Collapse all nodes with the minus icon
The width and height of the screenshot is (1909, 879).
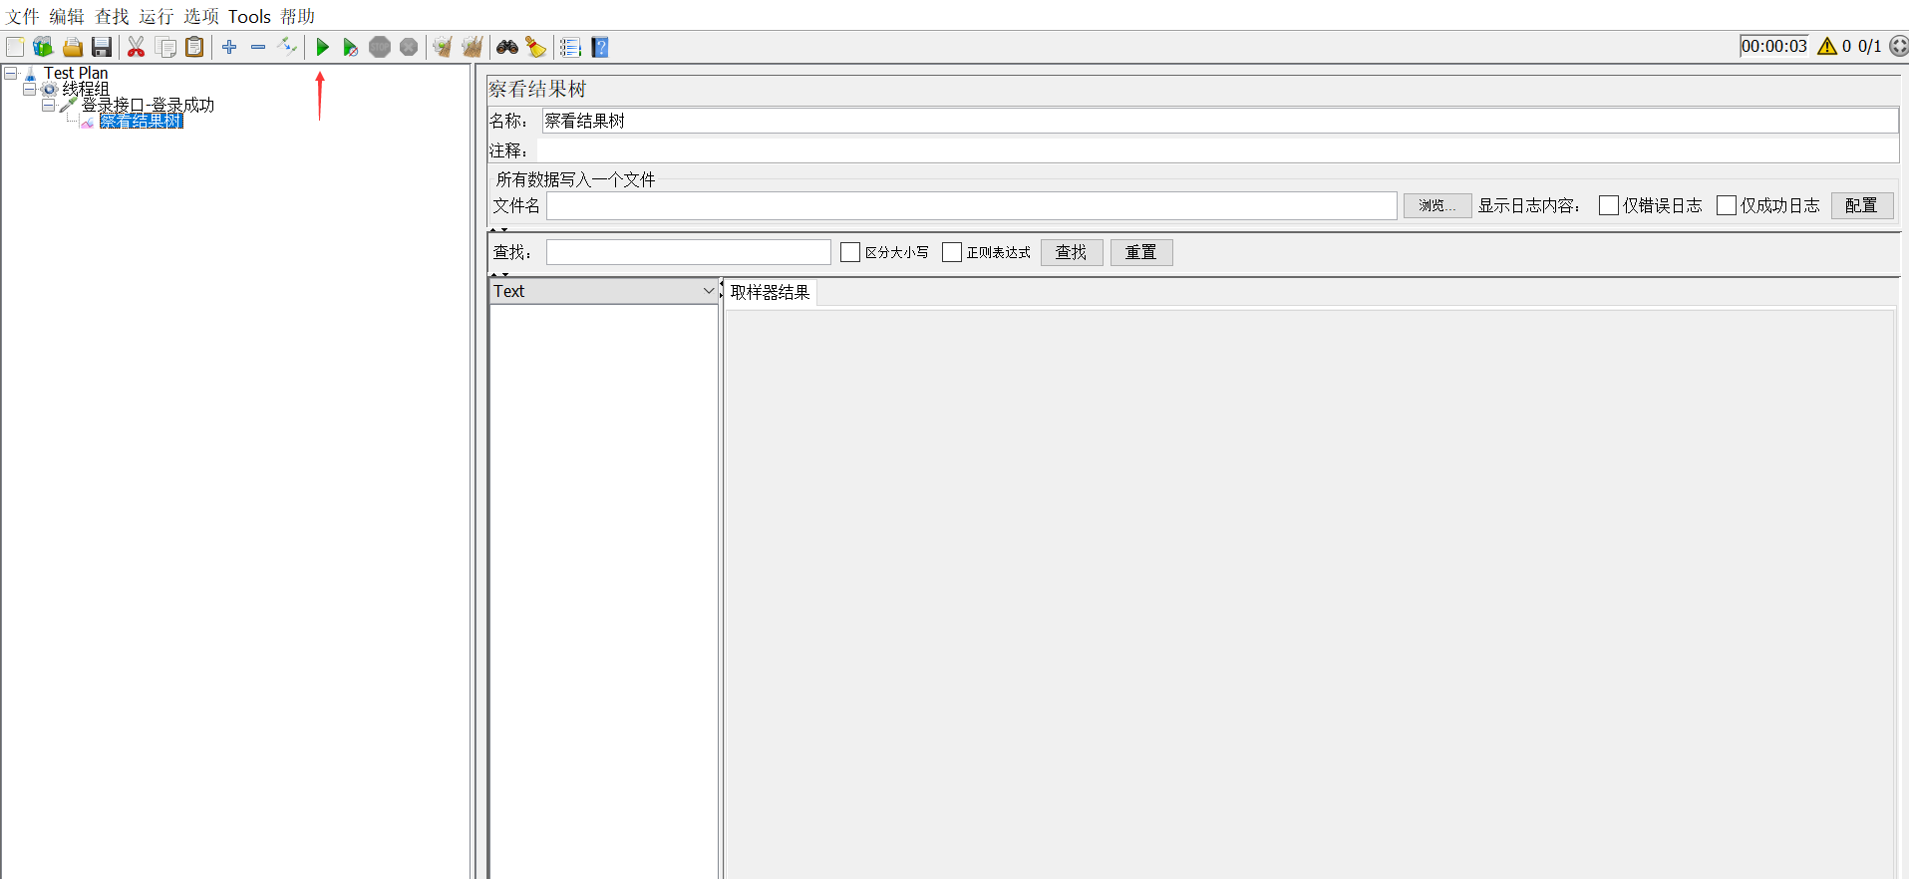click(x=258, y=47)
